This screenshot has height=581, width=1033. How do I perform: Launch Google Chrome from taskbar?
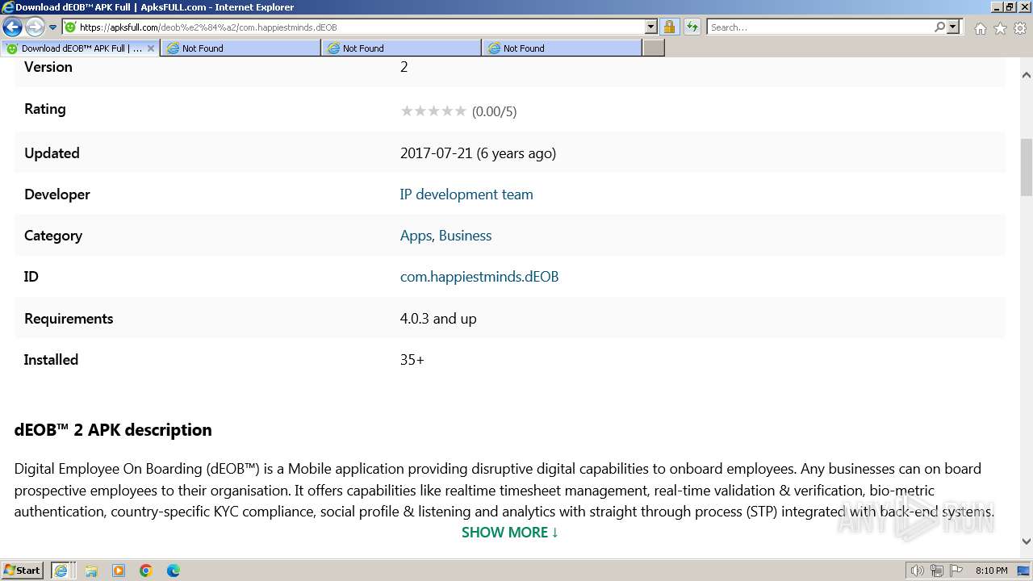point(146,571)
